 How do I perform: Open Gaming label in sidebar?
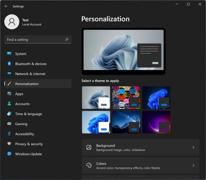coord(21,124)
